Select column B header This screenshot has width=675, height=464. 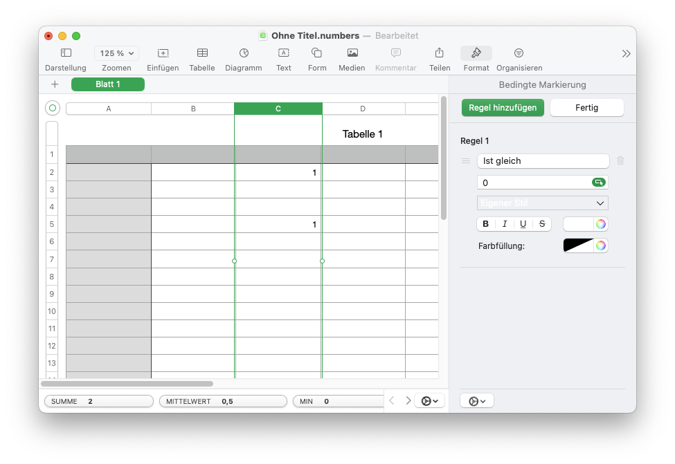pyautogui.click(x=193, y=109)
